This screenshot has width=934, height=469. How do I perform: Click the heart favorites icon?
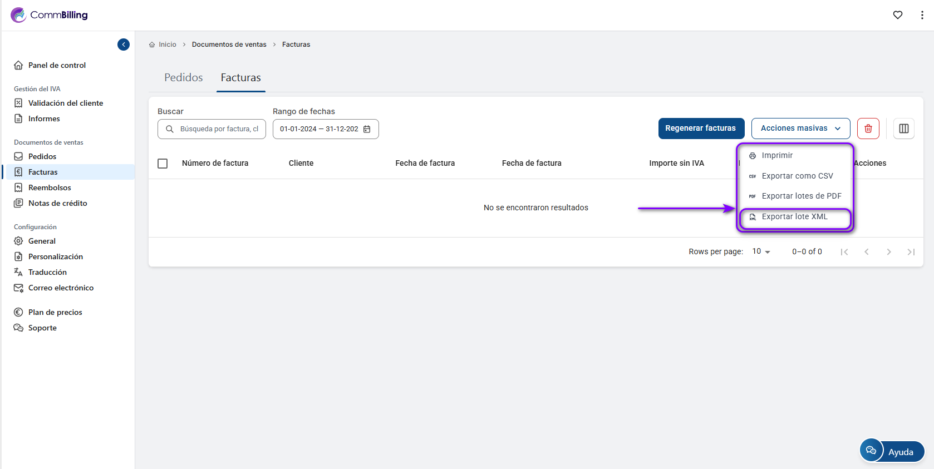pyautogui.click(x=897, y=15)
